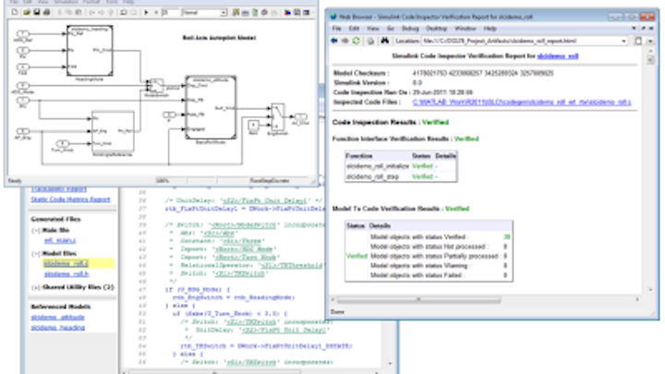Collapse the Main file section
665x374 pixels.
click(36, 230)
